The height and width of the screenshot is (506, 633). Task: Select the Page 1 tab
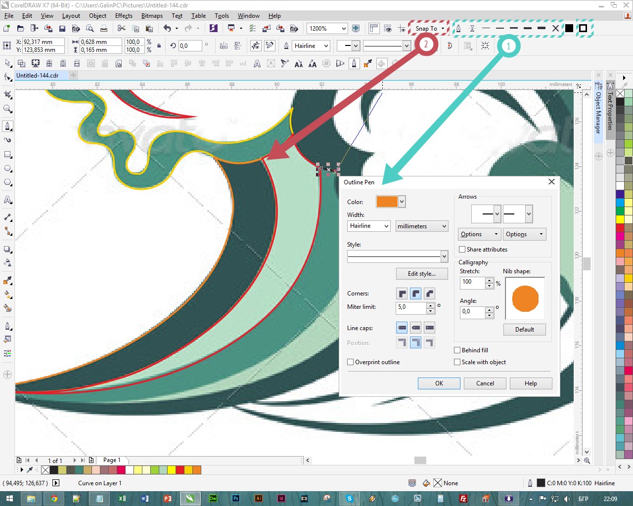coord(111,460)
